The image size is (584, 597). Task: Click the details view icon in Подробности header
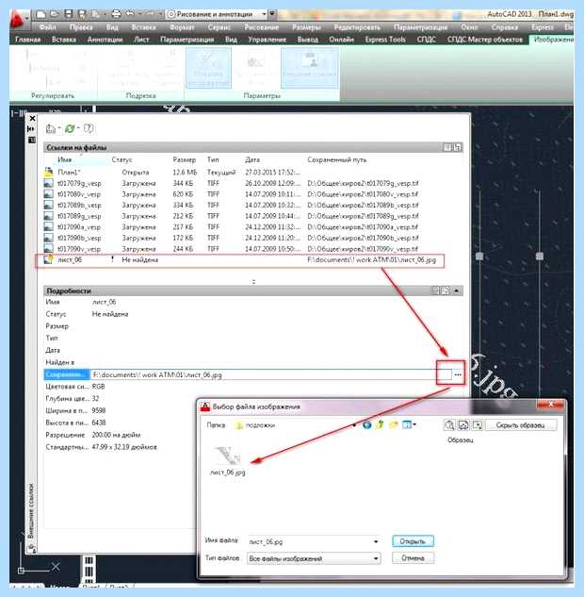pyautogui.click(x=436, y=290)
